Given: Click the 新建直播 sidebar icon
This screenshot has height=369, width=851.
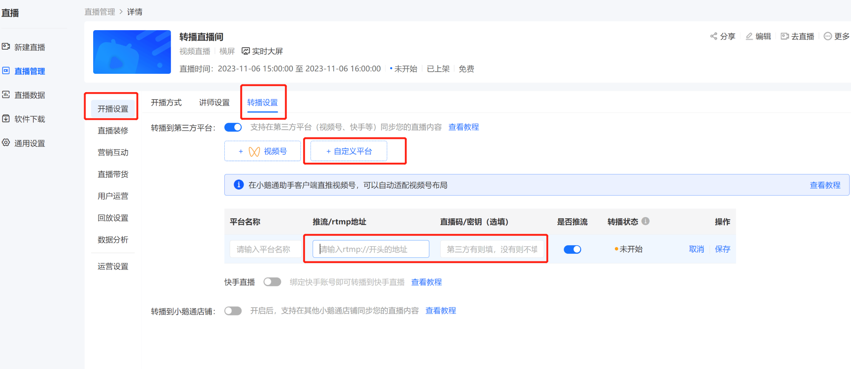Looking at the screenshot, I should point(6,47).
